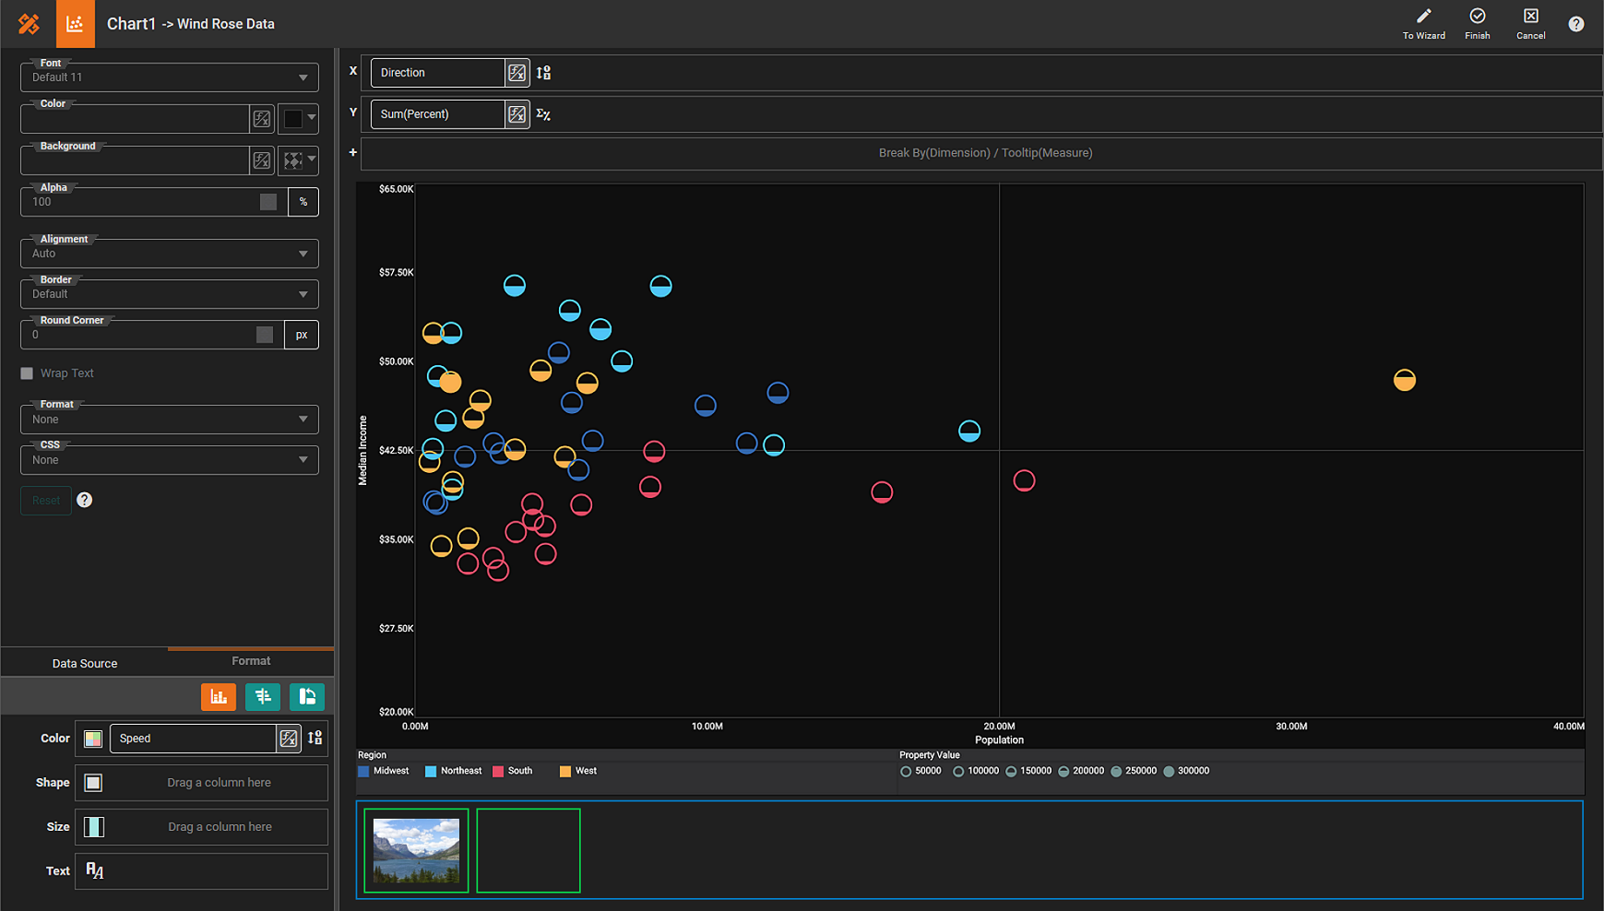The height and width of the screenshot is (911, 1604).
Task: Select the landscape image thumbnail
Action: coord(416,850)
